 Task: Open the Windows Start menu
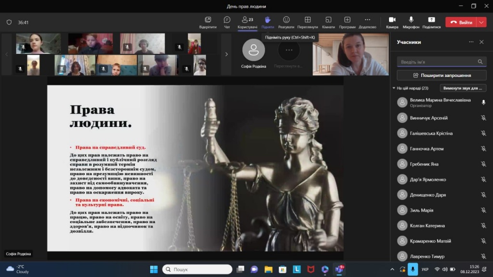point(154,269)
